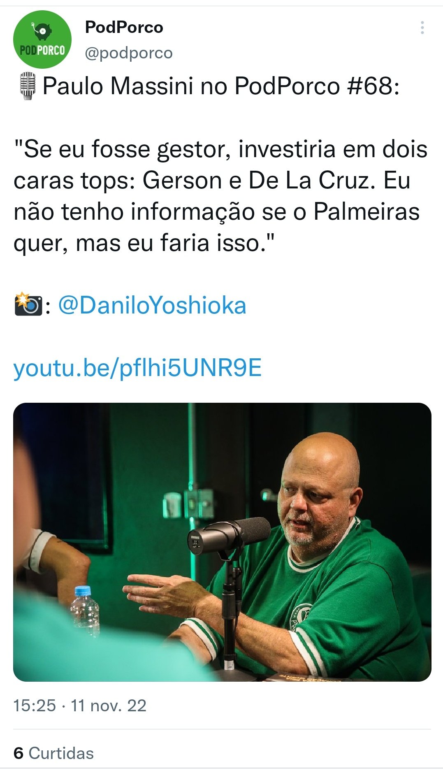Expand the podcast studio photo

point(222,542)
